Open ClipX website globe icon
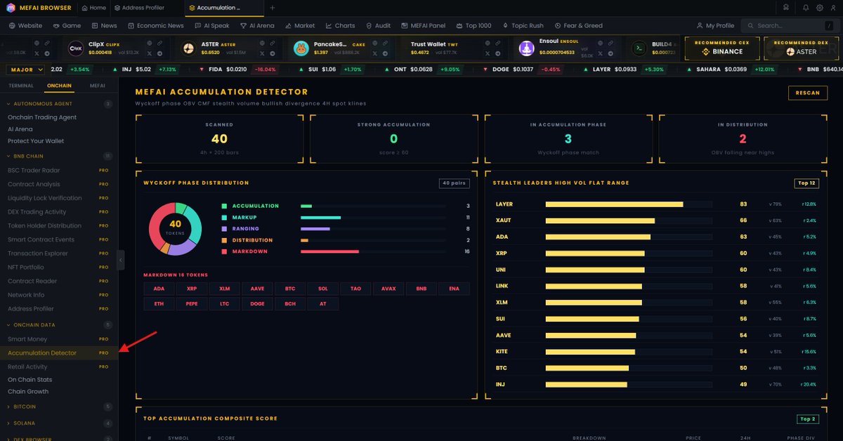 150,43
